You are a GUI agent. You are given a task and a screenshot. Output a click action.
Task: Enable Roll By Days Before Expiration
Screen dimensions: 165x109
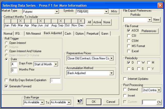6,80
